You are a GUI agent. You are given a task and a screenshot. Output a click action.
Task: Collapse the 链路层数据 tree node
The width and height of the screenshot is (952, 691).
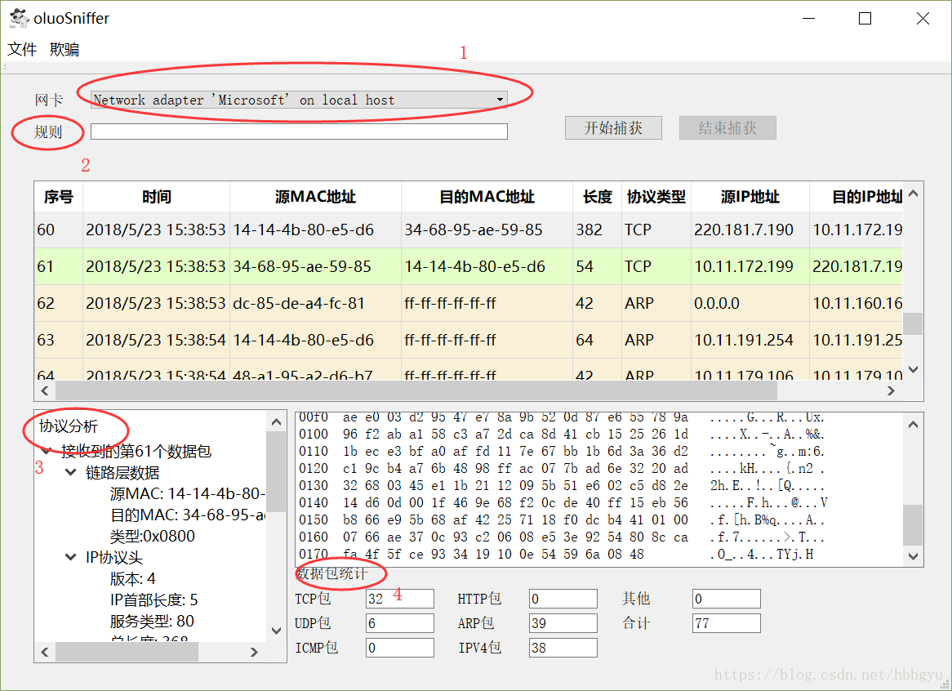71,472
